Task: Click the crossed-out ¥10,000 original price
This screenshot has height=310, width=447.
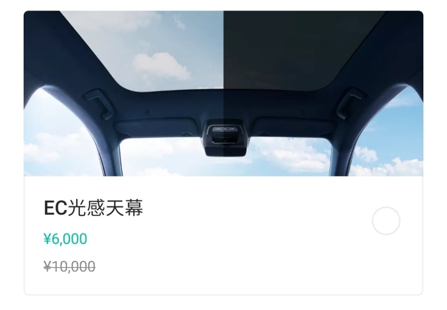Action: [69, 267]
